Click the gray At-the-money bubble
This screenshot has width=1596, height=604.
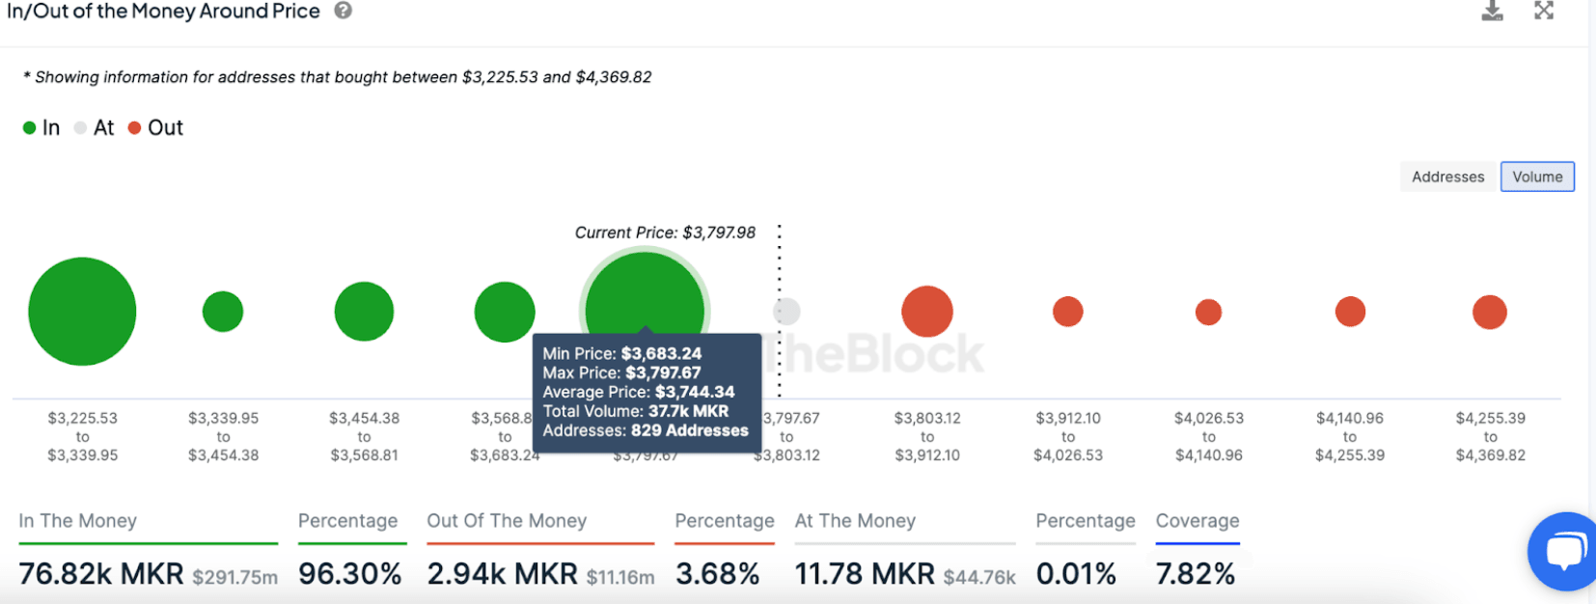coord(787,312)
